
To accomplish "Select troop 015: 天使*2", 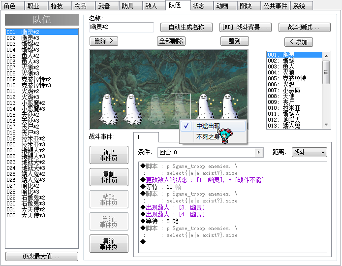I will coord(41,115).
